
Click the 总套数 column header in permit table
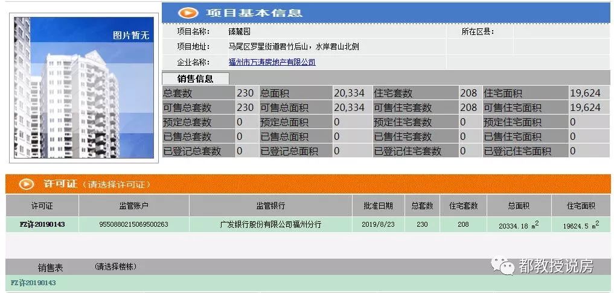(x=422, y=206)
